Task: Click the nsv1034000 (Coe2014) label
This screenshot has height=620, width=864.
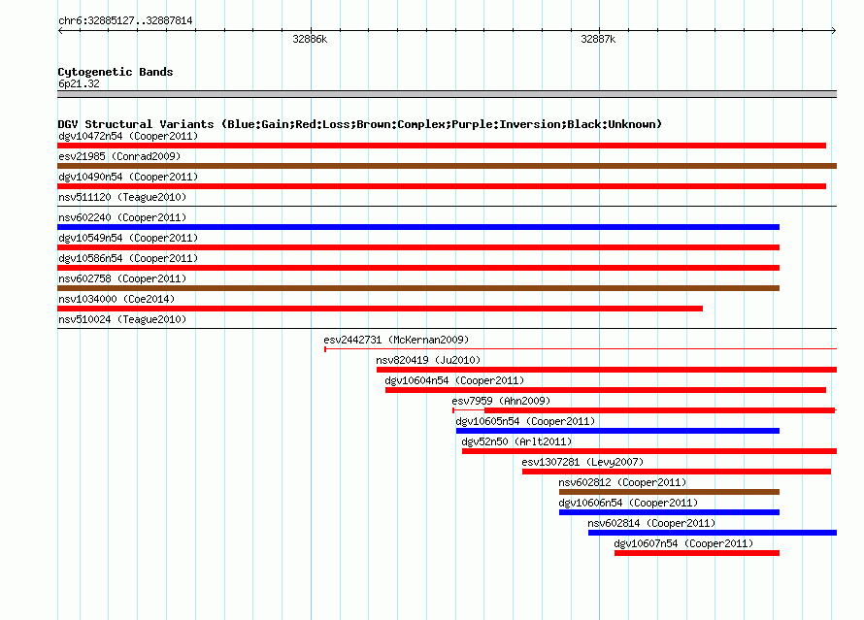Action: click(116, 299)
